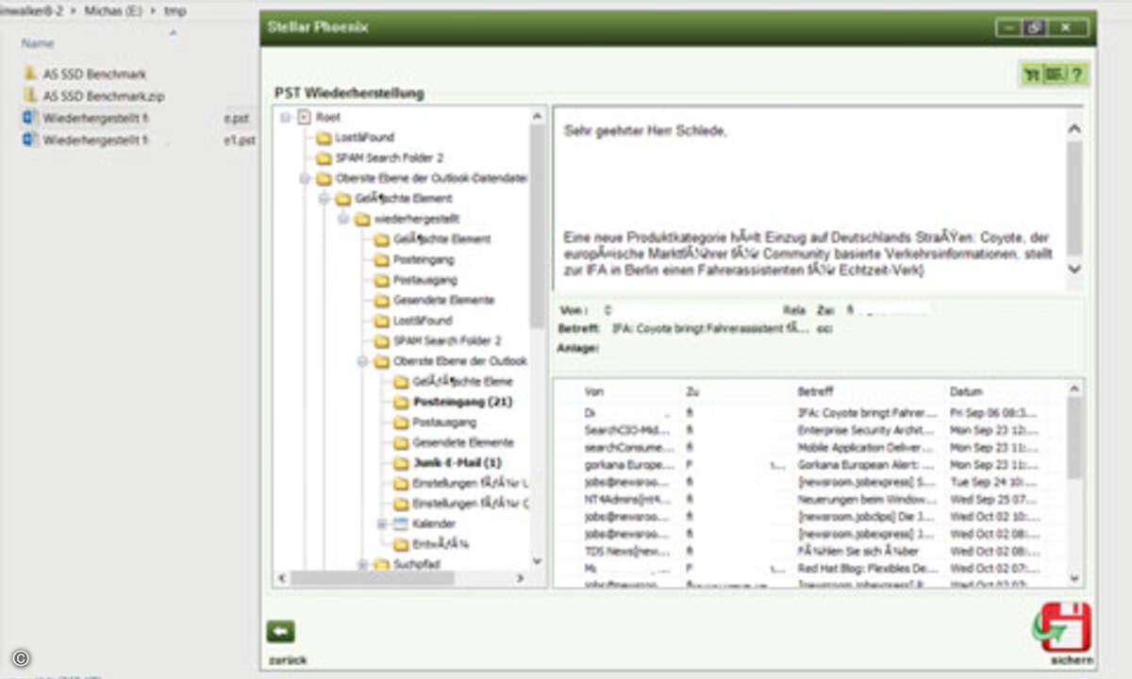Select the Root node icon in tree

tap(304, 117)
